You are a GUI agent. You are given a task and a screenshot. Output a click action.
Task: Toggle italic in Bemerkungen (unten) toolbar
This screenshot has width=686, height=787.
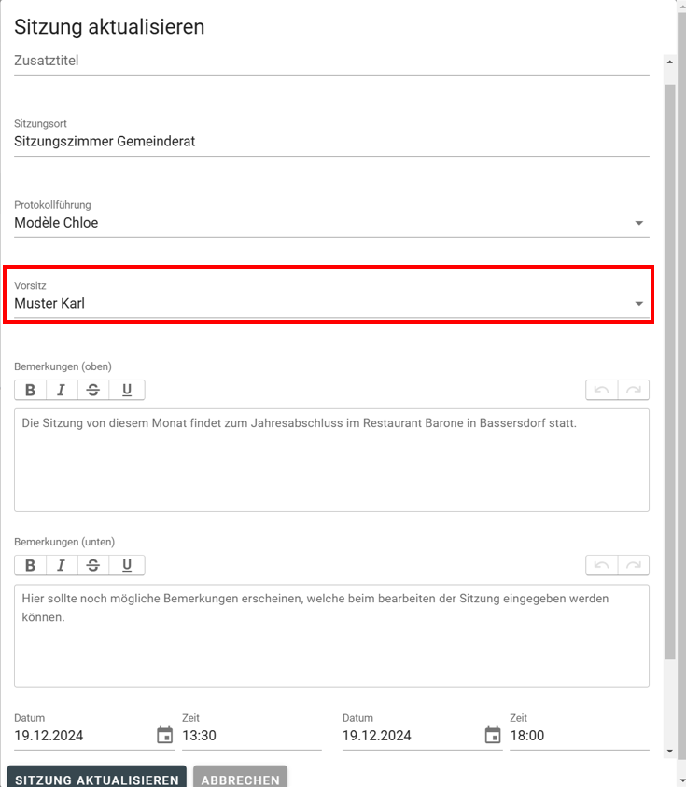point(62,565)
